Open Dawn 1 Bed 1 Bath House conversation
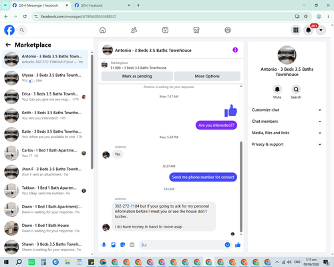 click(45, 228)
